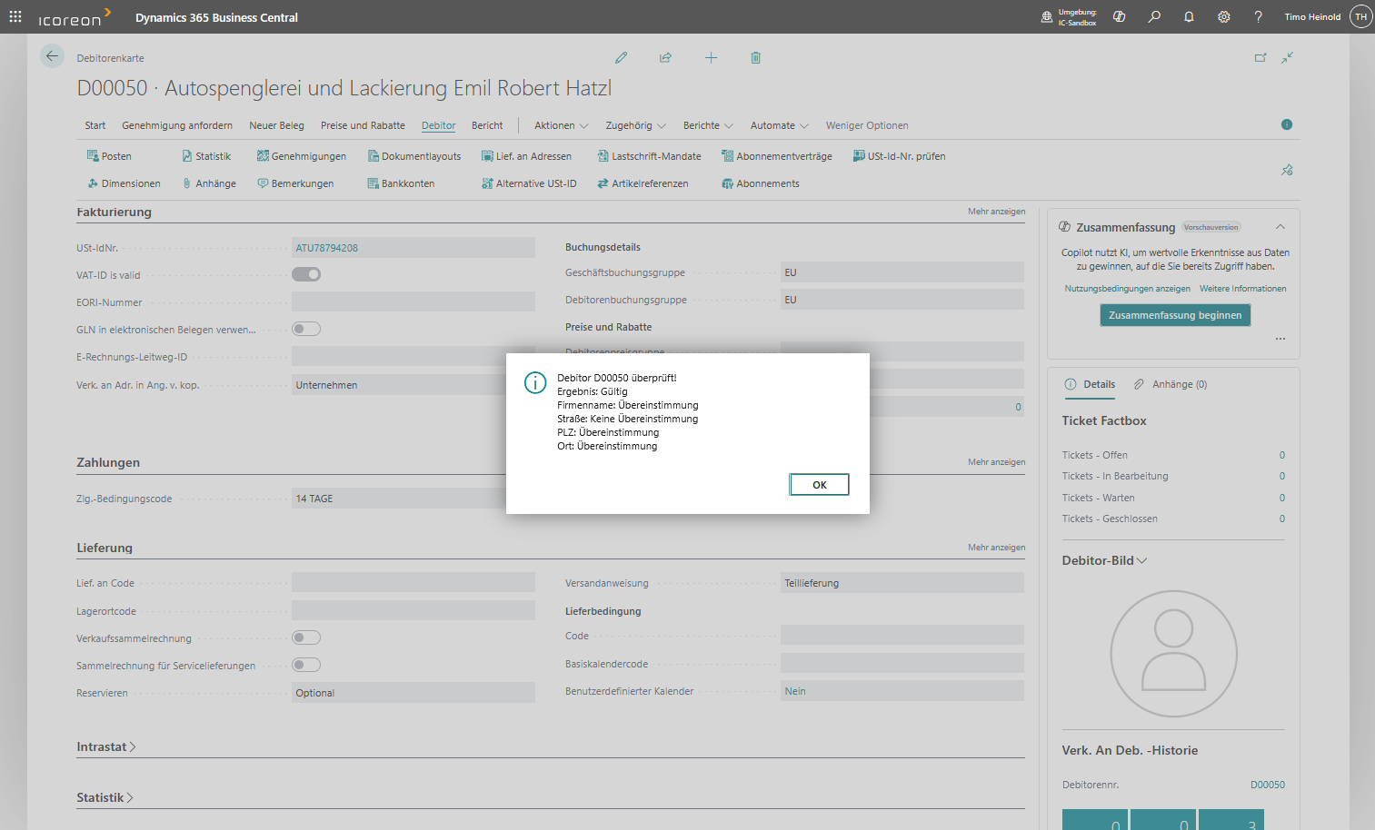Open the app launcher grid icon
Viewport: 1375px width, 830px height.
pos(15,17)
